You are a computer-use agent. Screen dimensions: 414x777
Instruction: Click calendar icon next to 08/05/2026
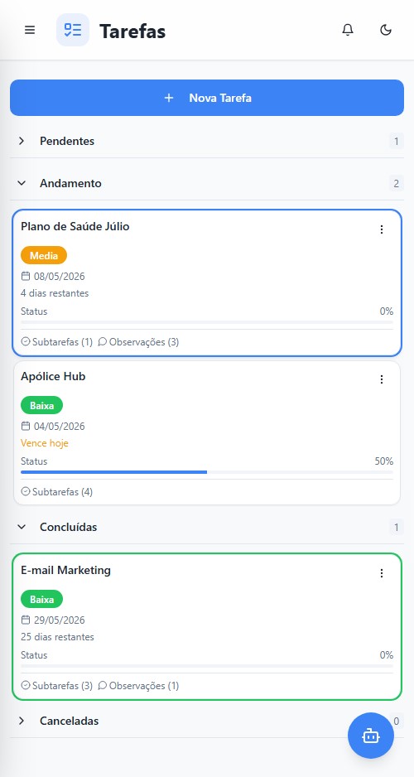pyautogui.click(x=26, y=276)
